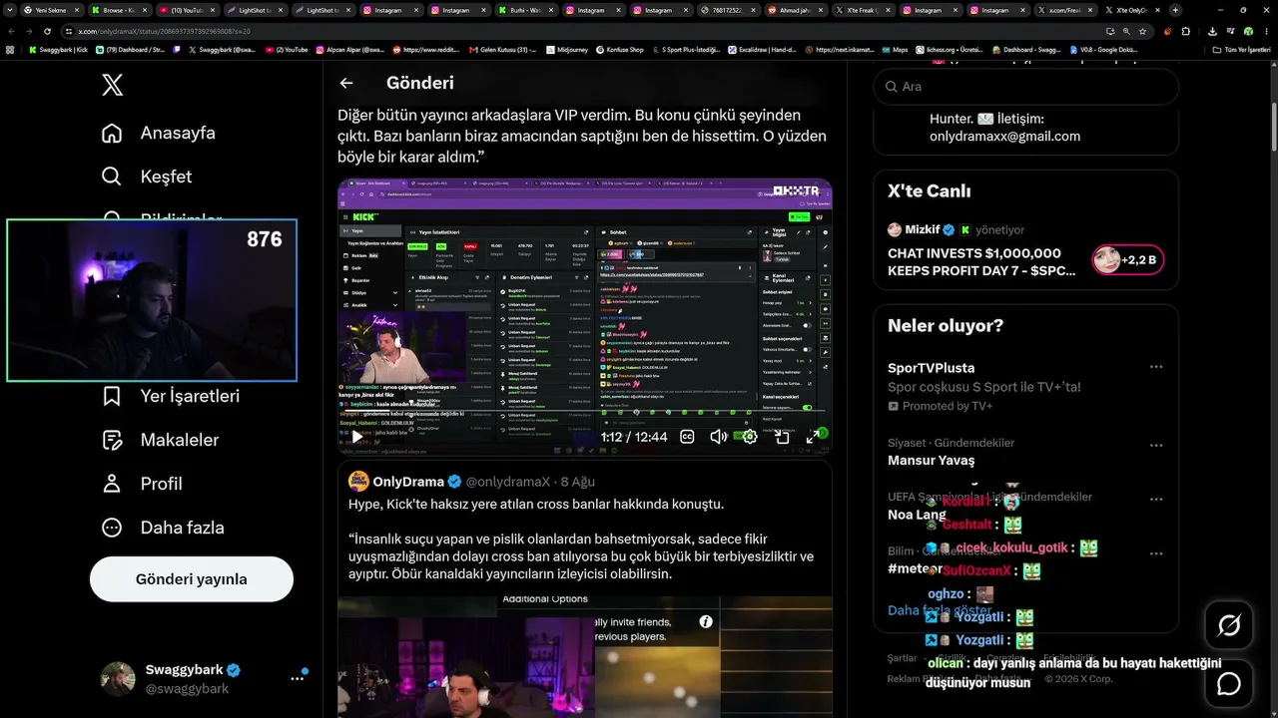Click the Swaggybark profile avatar
1278x718 pixels.
pos(118,678)
